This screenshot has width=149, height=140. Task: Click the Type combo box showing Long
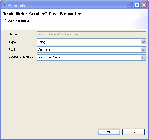(91, 42)
